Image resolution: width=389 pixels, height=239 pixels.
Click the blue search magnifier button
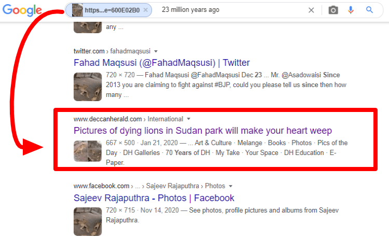(369, 10)
